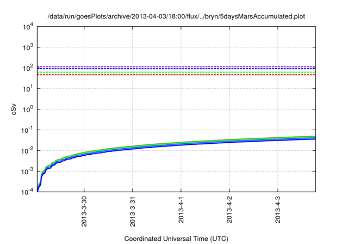Click the 10^-4 y-axis tick label
Screen dimensions: 348x244
pyautogui.click(x=27, y=192)
